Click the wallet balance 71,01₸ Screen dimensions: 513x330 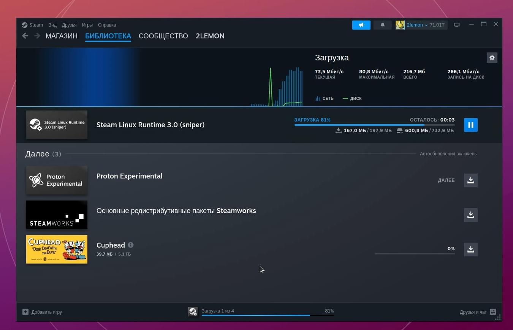(437, 25)
